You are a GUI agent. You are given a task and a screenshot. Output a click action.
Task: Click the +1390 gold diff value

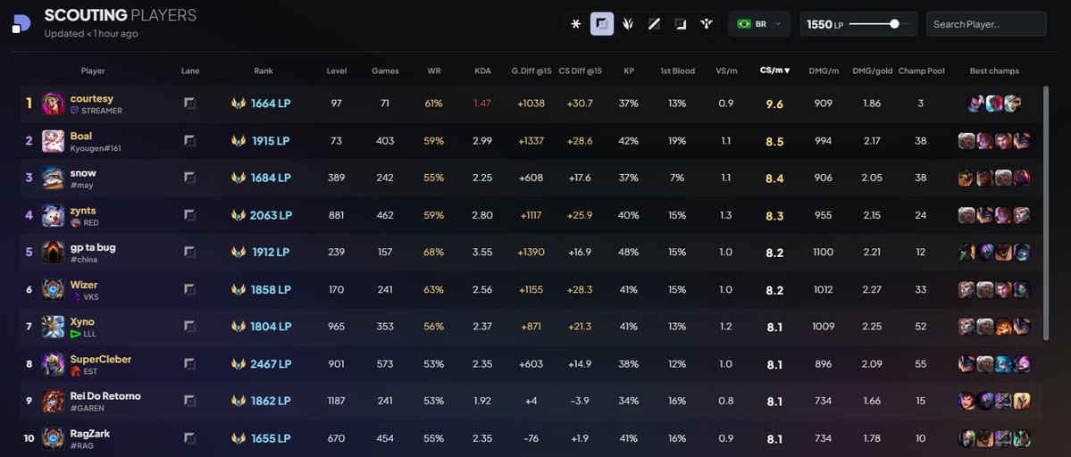(531, 253)
